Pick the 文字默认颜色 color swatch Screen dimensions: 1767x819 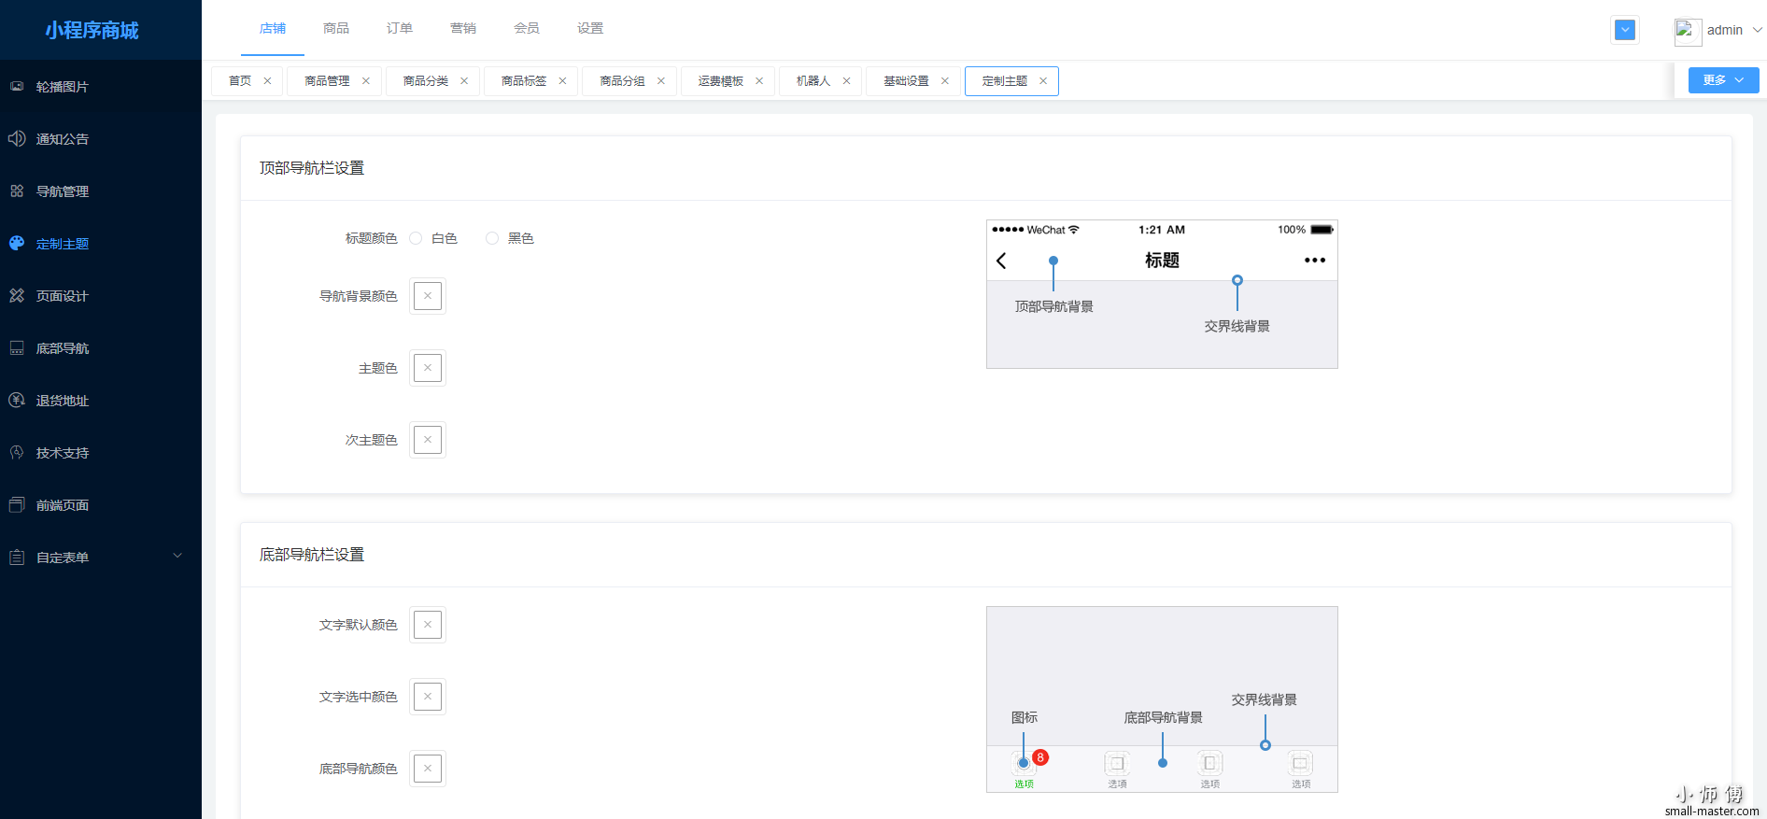tap(428, 625)
